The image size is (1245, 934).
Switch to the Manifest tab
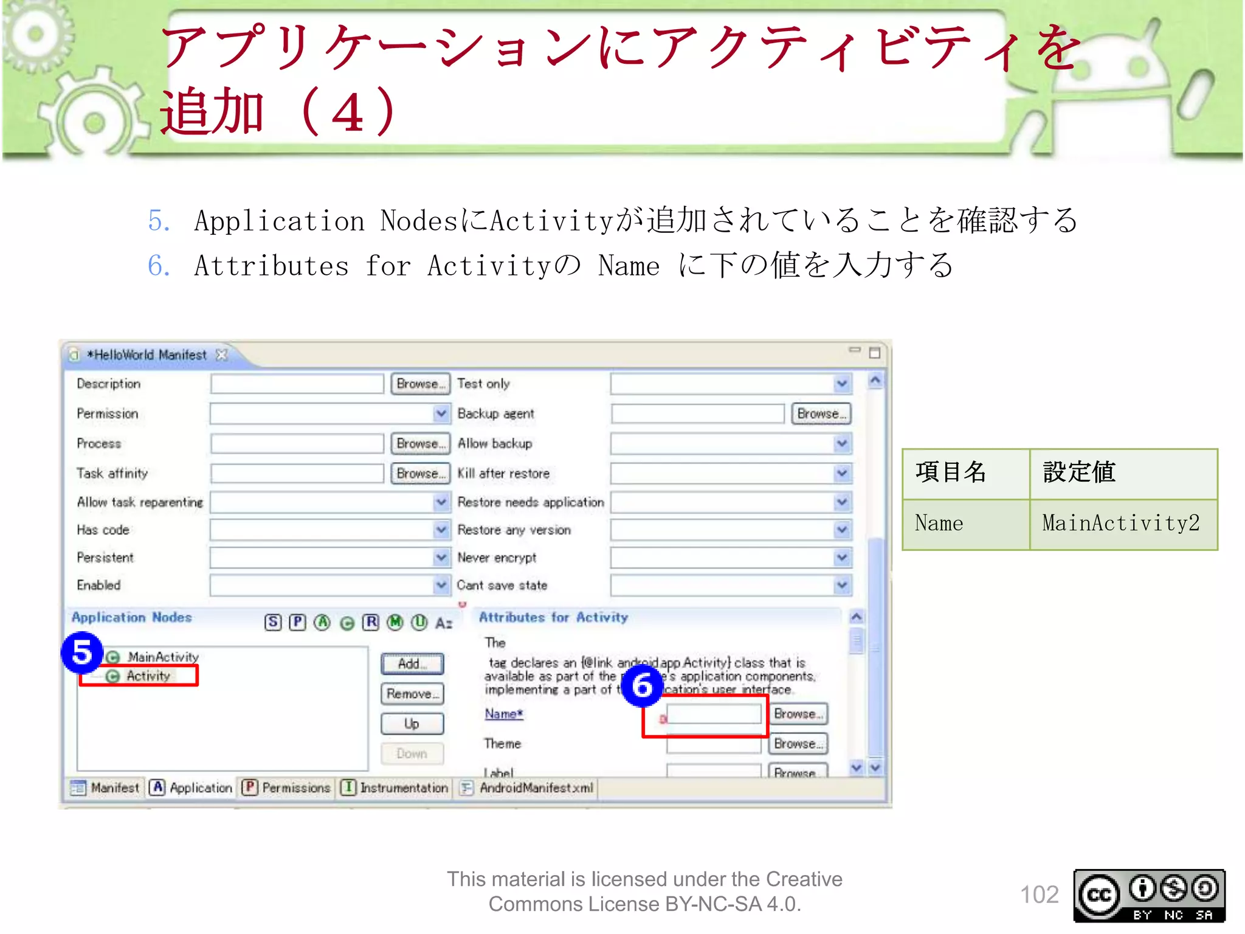(x=105, y=788)
